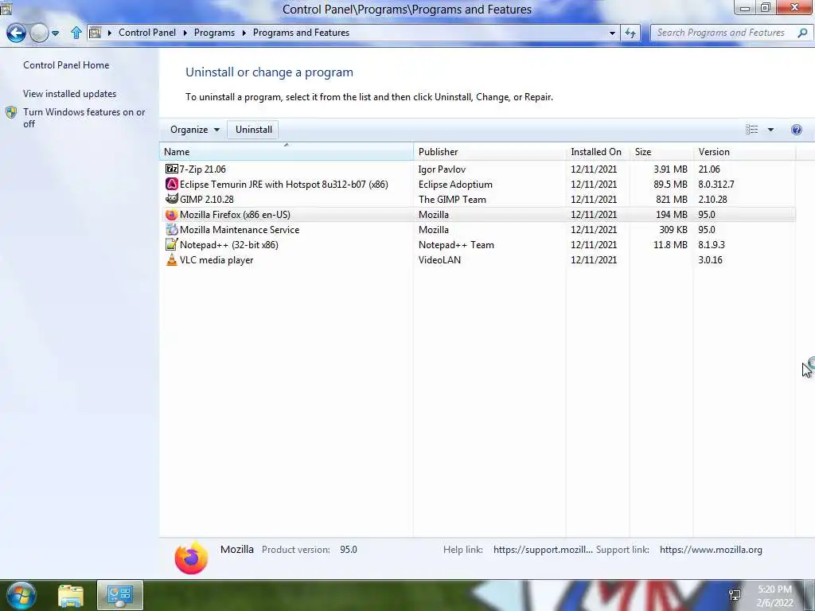Open the Organize dropdown menu

195,130
